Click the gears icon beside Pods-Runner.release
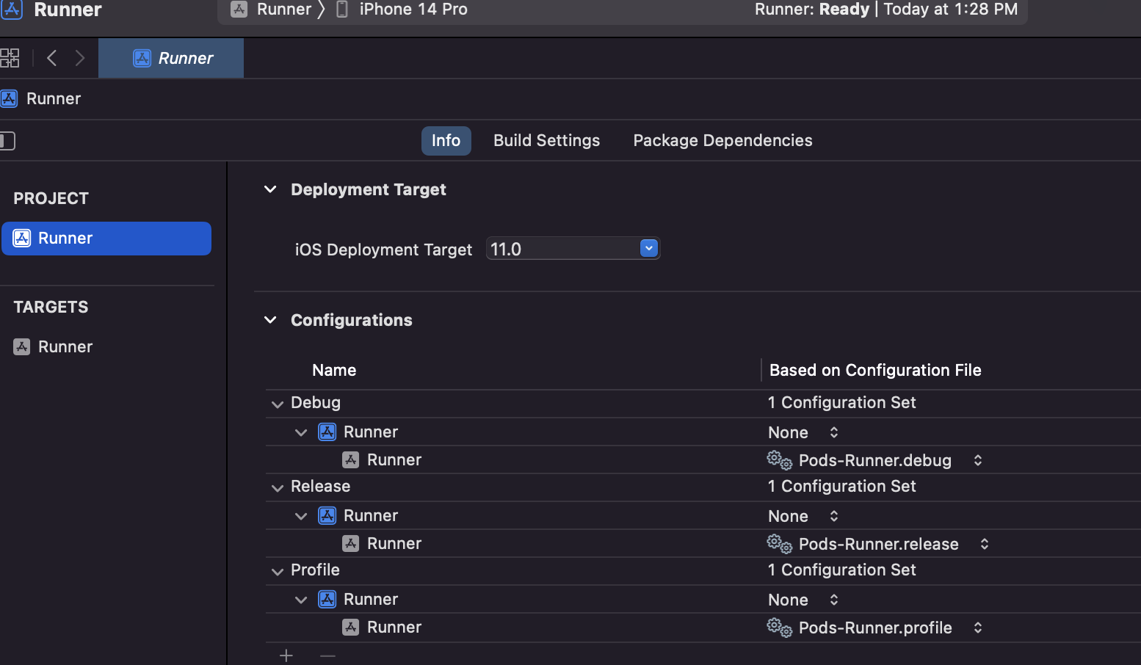 coord(779,544)
